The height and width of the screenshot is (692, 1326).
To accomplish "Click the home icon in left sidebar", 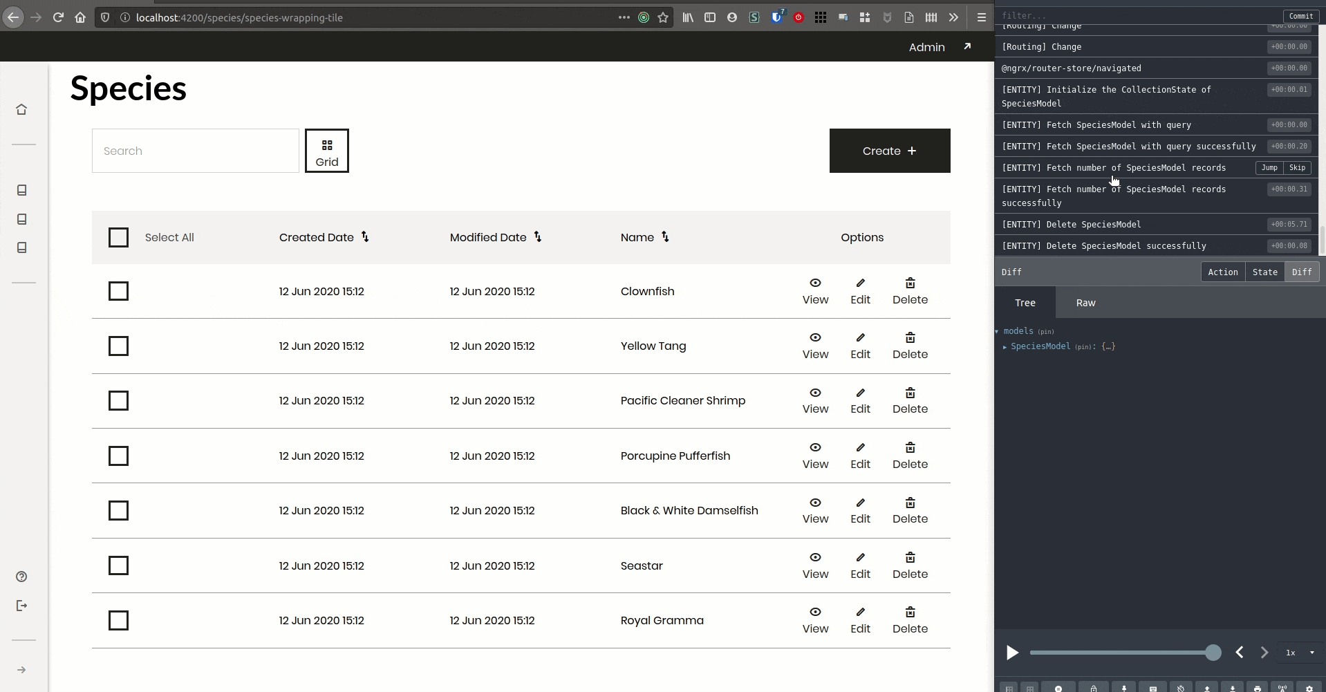I will coord(21,109).
